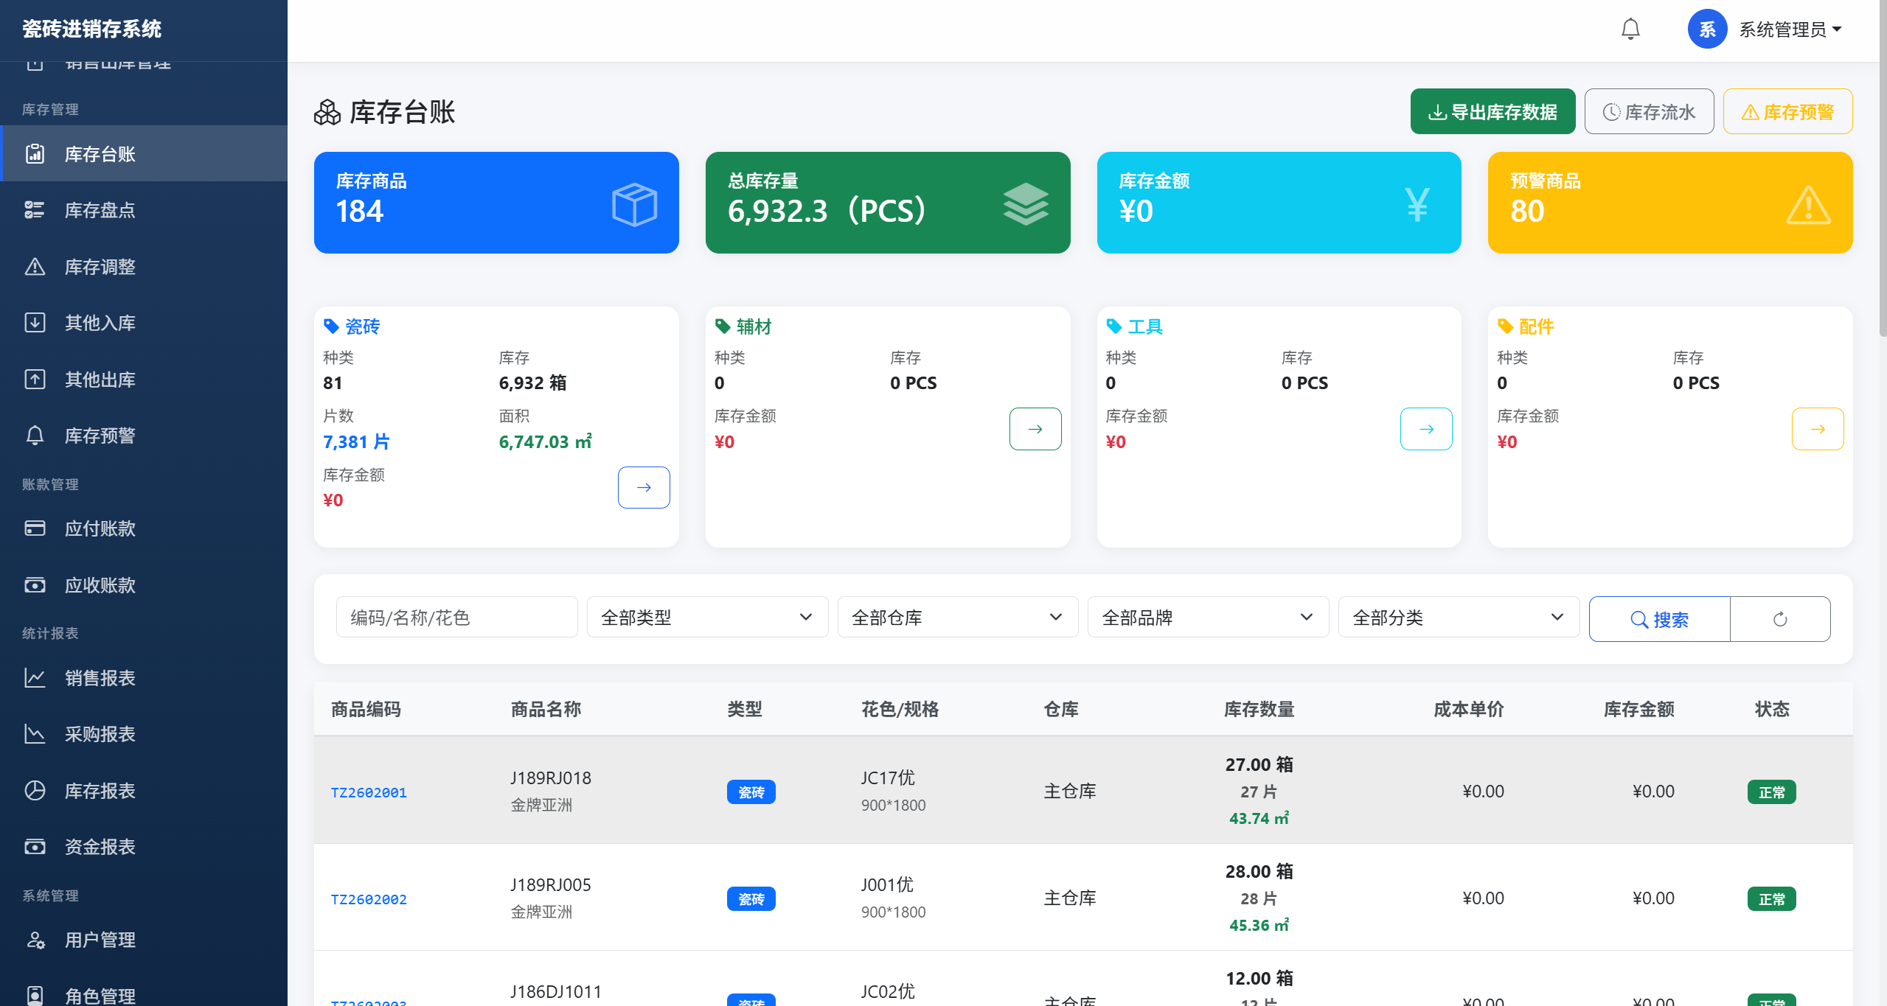The height and width of the screenshot is (1006, 1887).
Task: Open the 系统管理员 user dropdown
Action: click(1790, 29)
